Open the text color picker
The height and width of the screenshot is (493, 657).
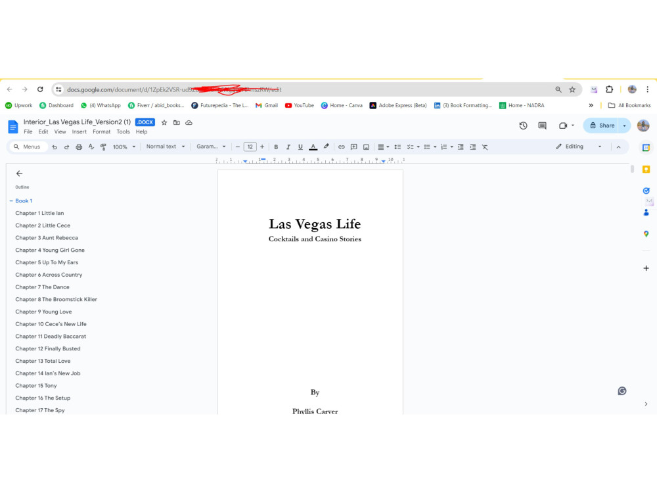pos(313,147)
